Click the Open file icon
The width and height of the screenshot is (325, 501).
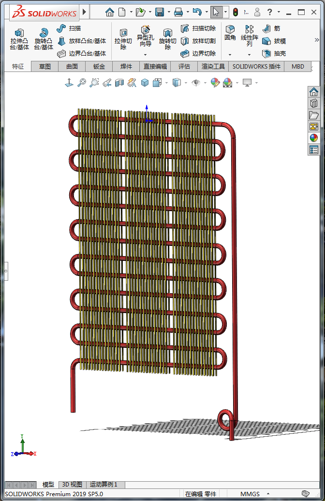[x=140, y=12]
